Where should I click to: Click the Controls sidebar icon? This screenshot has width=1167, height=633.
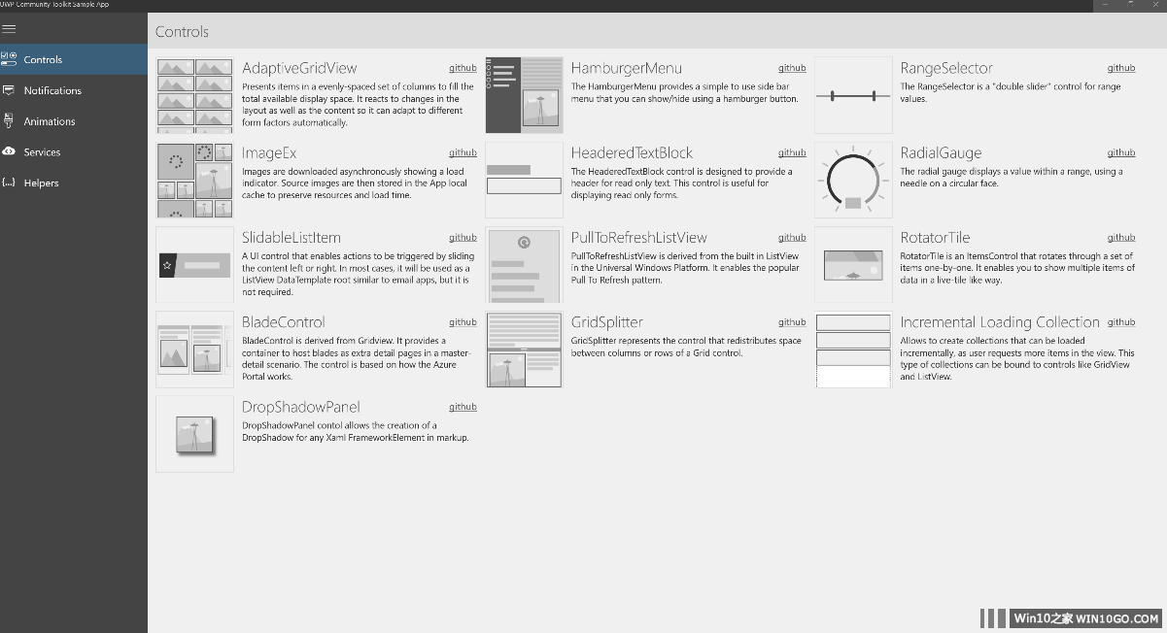click(9, 59)
